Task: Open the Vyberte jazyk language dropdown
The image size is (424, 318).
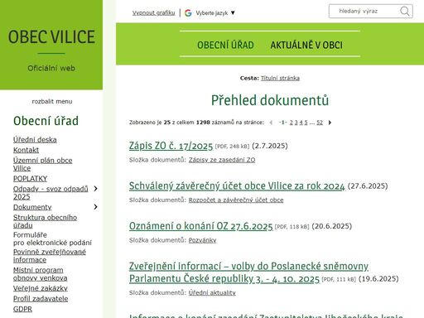Action: tap(215, 13)
